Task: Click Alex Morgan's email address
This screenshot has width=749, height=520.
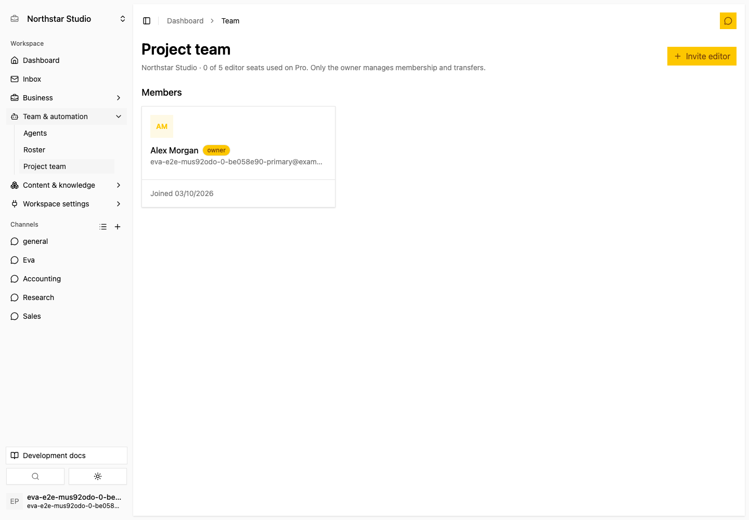Action: (x=236, y=162)
